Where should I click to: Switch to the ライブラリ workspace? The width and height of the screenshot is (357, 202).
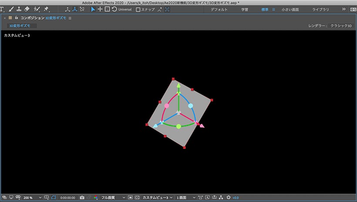(320, 10)
